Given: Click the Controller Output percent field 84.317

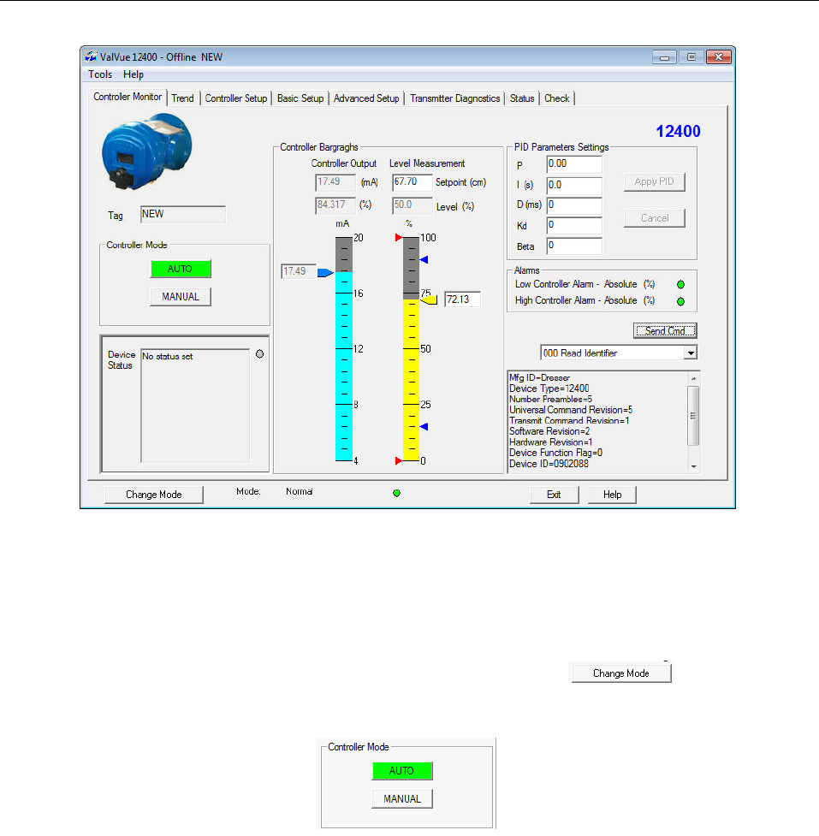Looking at the screenshot, I should 335,205.
